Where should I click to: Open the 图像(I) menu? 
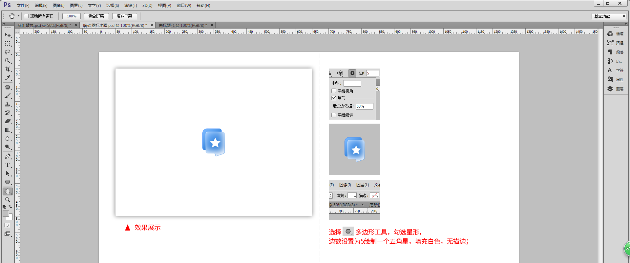59,6
